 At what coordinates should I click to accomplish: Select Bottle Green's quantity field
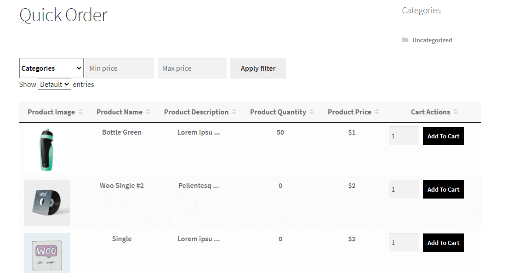click(x=404, y=136)
